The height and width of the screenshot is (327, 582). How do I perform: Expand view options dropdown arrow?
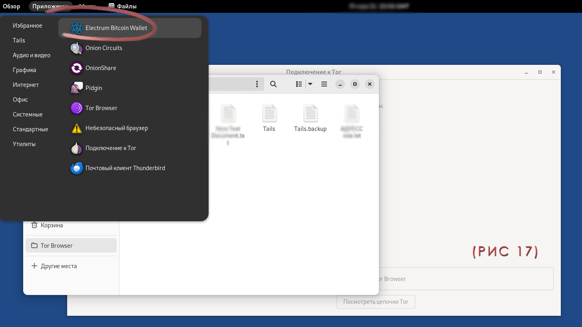pos(310,84)
